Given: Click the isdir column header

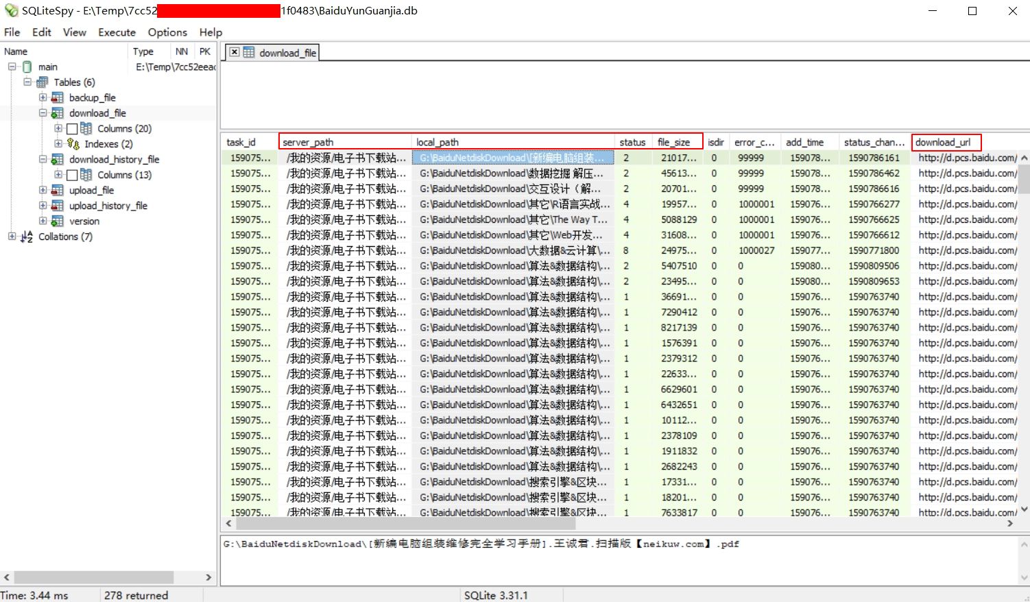Looking at the screenshot, I should (717, 142).
